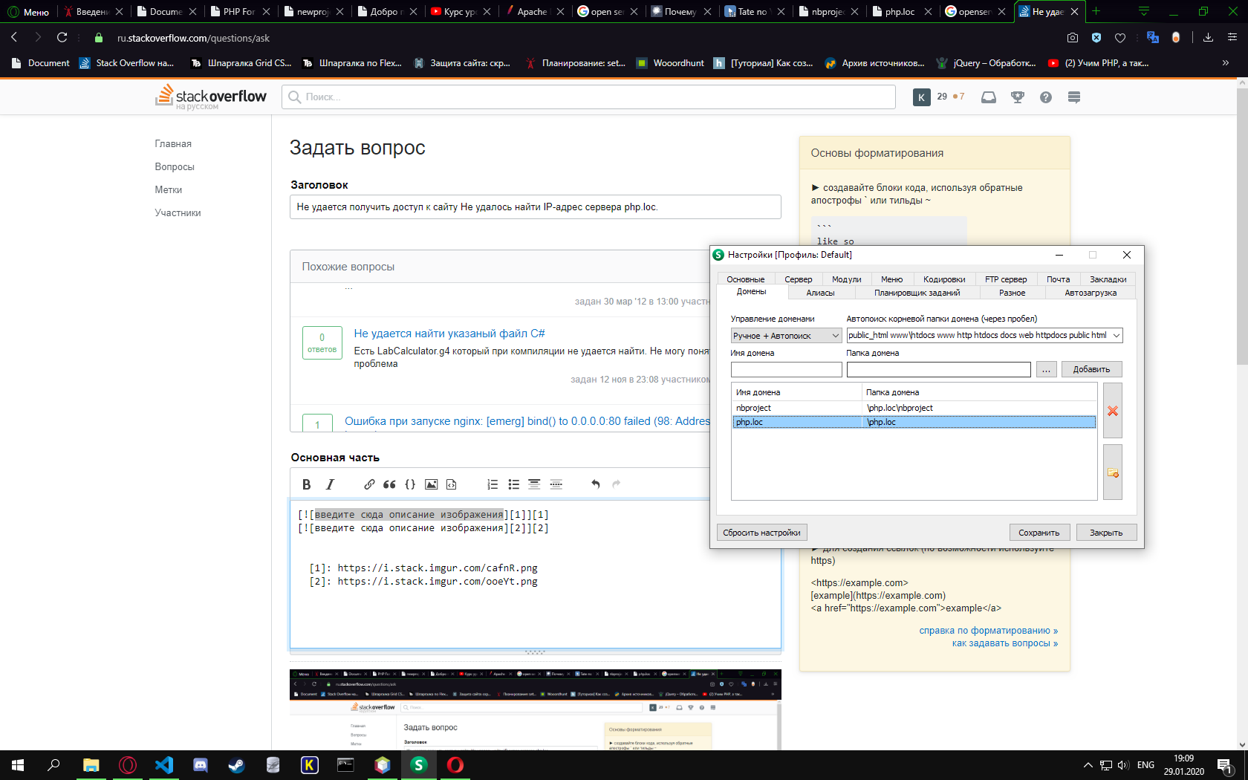Switch to FTP сервер tab
The width and height of the screenshot is (1248, 780).
point(1006,279)
